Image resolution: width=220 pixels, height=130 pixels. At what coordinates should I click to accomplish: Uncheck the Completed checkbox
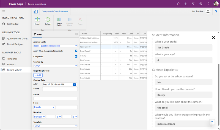tap(76, 56)
